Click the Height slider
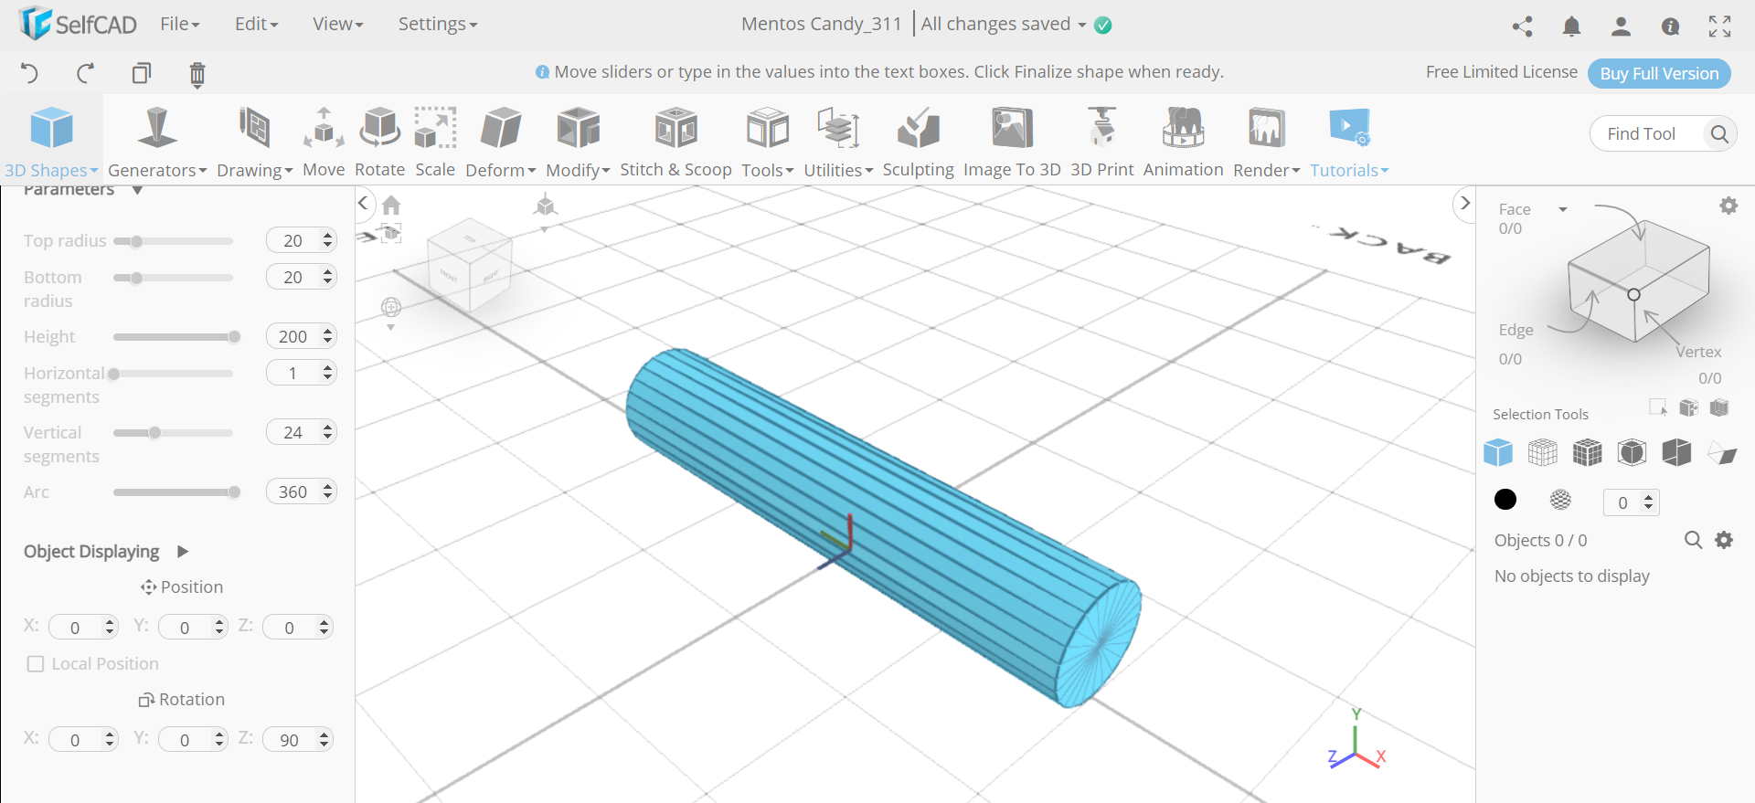 (173, 337)
